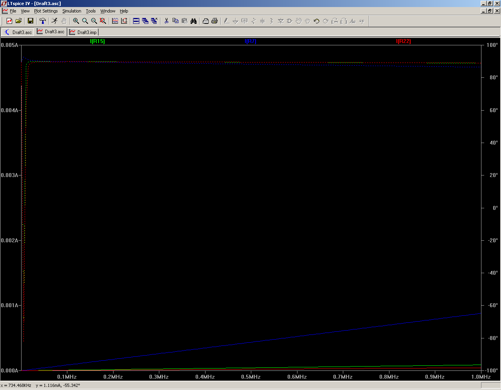Click the 1.0MHz frequency axis label
The width and height of the screenshot is (501, 390).
481,377
